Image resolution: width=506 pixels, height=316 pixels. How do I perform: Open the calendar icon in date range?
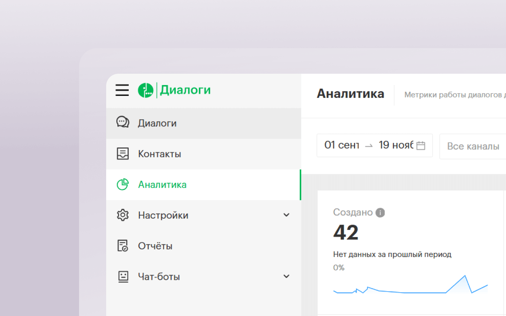click(x=421, y=146)
